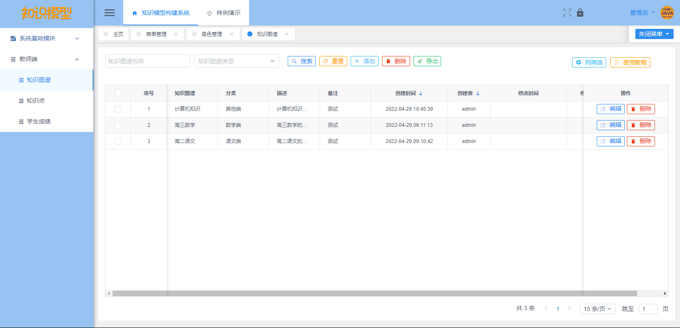The height and width of the screenshot is (328, 680).
Task: Click the hamburger menu collapse icon
Action: coord(110,13)
